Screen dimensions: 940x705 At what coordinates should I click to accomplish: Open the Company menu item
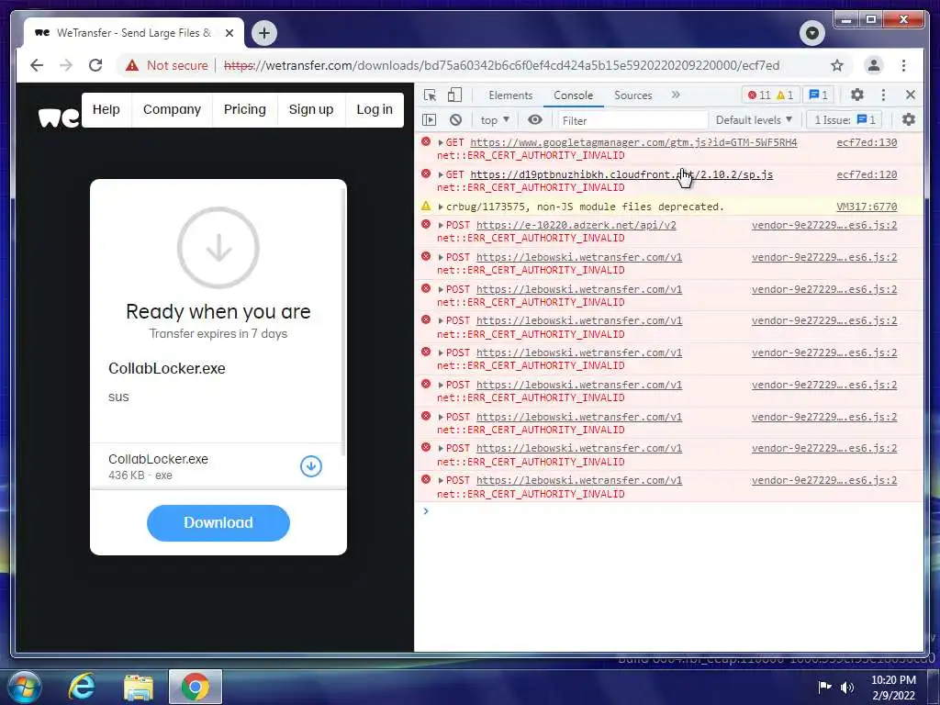point(172,110)
